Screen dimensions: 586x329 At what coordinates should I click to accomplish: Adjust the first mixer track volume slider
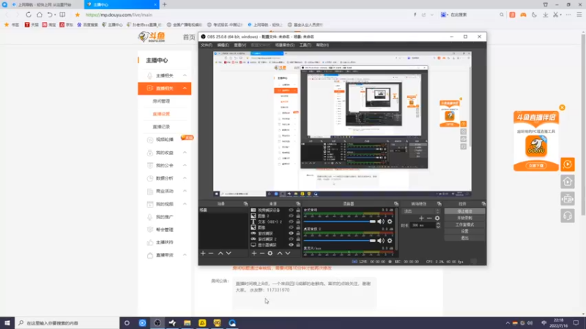pyautogui.click(x=340, y=222)
